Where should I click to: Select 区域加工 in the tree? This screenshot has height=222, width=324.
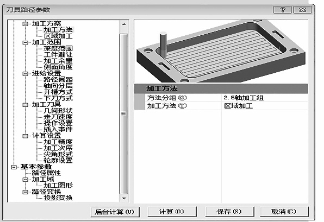pos(58,36)
